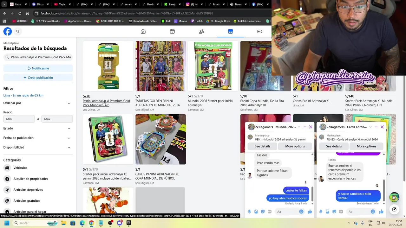Open the Chrome apps grid in bookmarks bar
The image size is (406, 228).
[4, 21]
